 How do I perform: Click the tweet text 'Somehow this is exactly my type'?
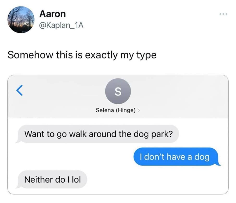coord(82,55)
